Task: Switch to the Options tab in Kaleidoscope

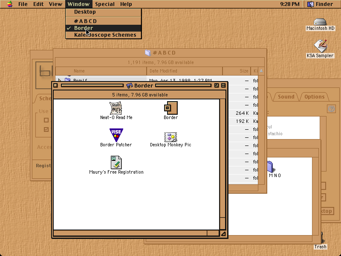Action: tap(314, 97)
